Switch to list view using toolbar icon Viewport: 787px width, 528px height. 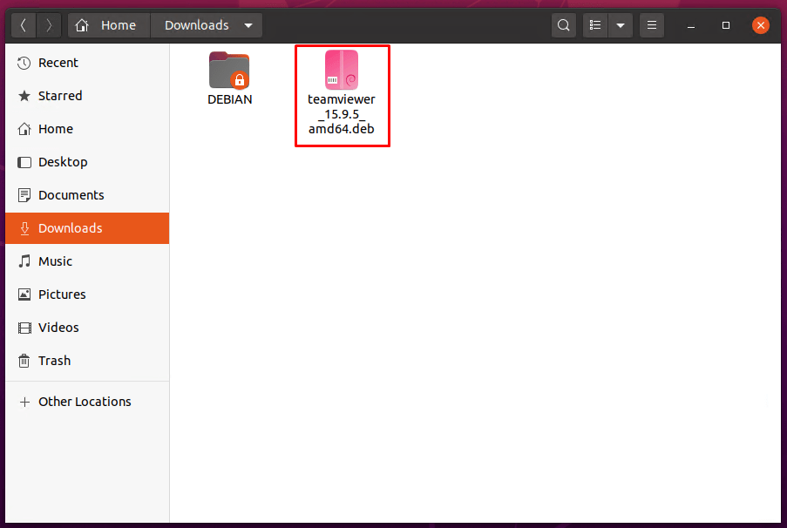pyautogui.click(x=594, y=25)
